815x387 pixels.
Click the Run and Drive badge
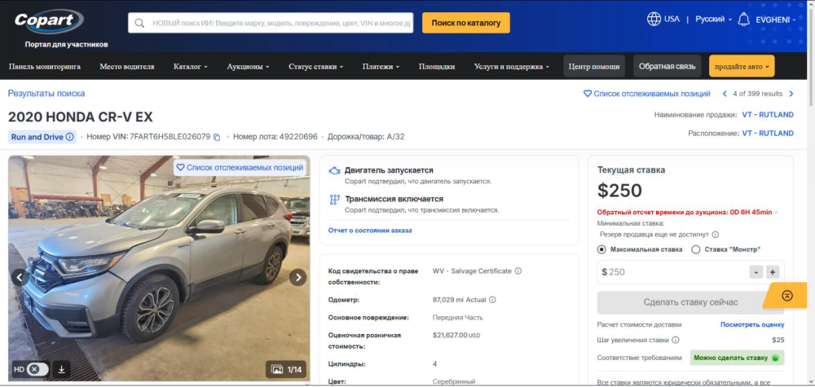coord(42,137)
